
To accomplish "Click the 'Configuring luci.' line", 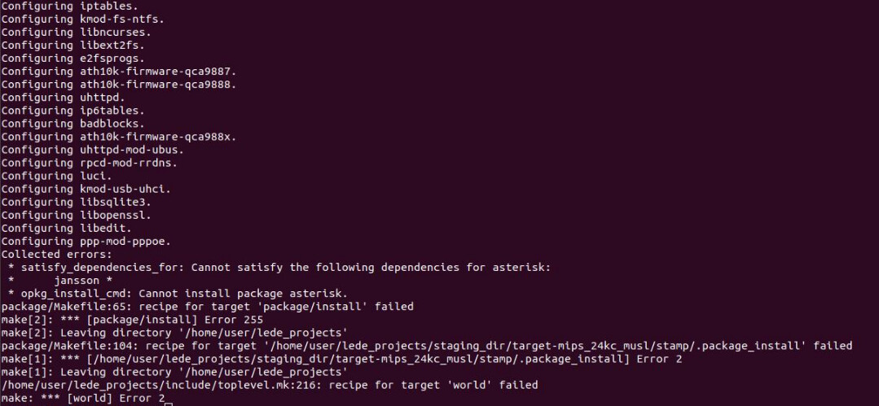I will pos(56,176).
